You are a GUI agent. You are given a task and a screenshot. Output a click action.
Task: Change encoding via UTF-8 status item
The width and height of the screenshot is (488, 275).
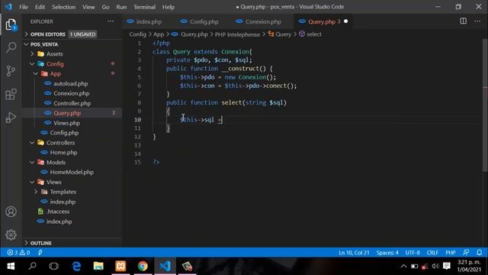tap(413, 253)
